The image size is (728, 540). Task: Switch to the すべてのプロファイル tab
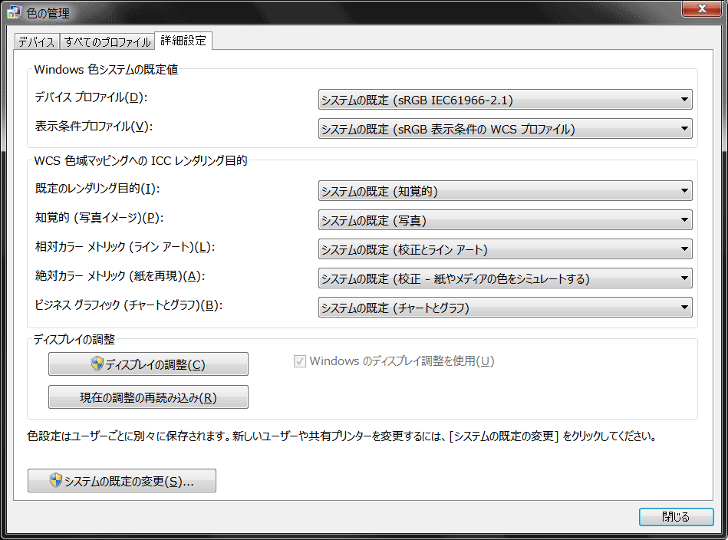pyautogui.click(x=107, y=41)
